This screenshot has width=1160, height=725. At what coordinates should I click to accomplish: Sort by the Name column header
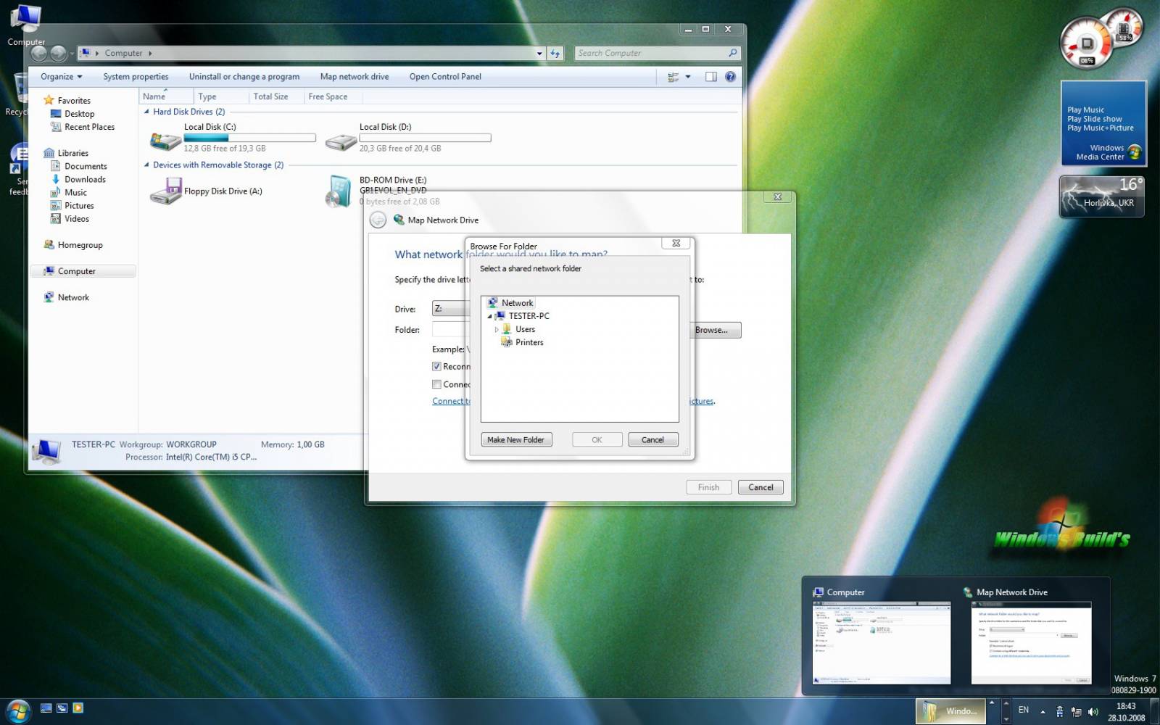166,96
